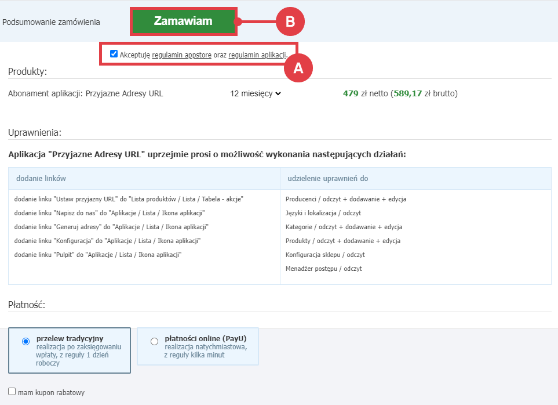
Task: Click the red circle marker A
Action: click(298, 68)
